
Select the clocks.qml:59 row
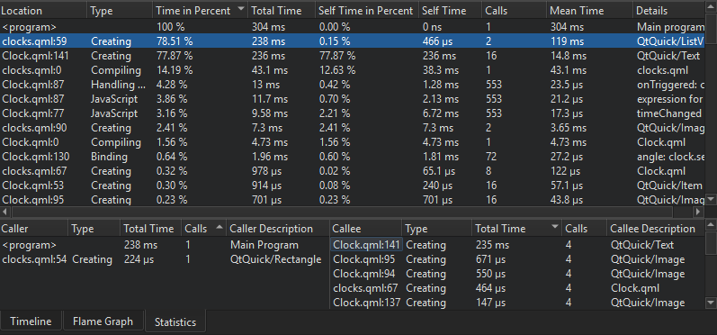tap(353, 41)
